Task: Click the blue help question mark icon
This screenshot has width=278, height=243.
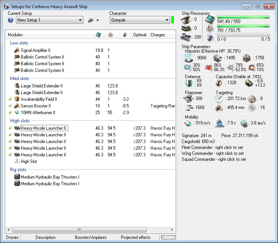Action: click(x=10, y=20)
